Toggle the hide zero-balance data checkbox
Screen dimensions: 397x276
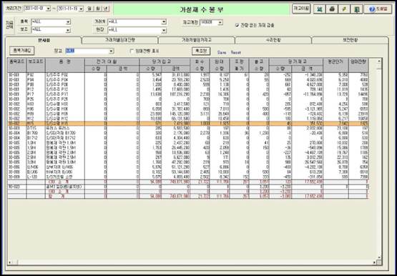pos(237,25)
